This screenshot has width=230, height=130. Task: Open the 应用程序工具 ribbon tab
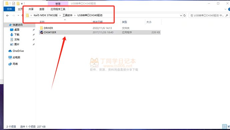point(58,9)
